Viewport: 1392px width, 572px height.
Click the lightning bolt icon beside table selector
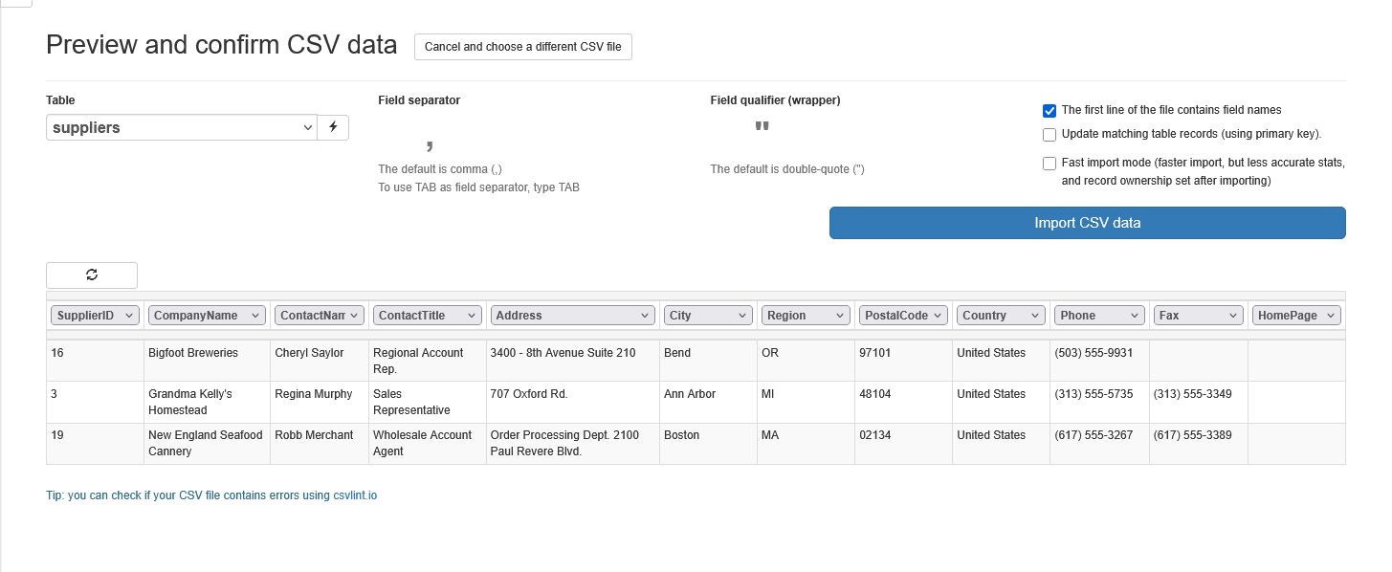point(333,127)
